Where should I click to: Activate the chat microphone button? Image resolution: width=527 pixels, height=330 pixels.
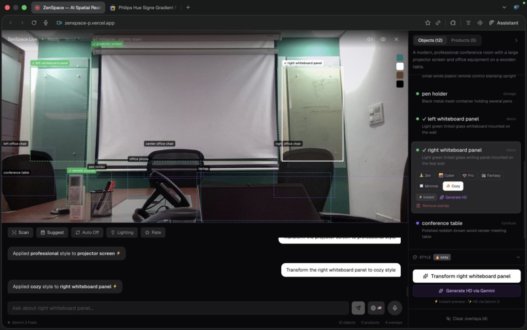(x=394, y=308)
